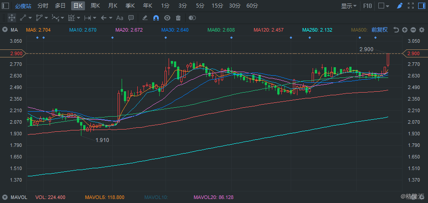Expand the wave tool dropdown arrow
This screenshot has width=428, height=203.
62,18
